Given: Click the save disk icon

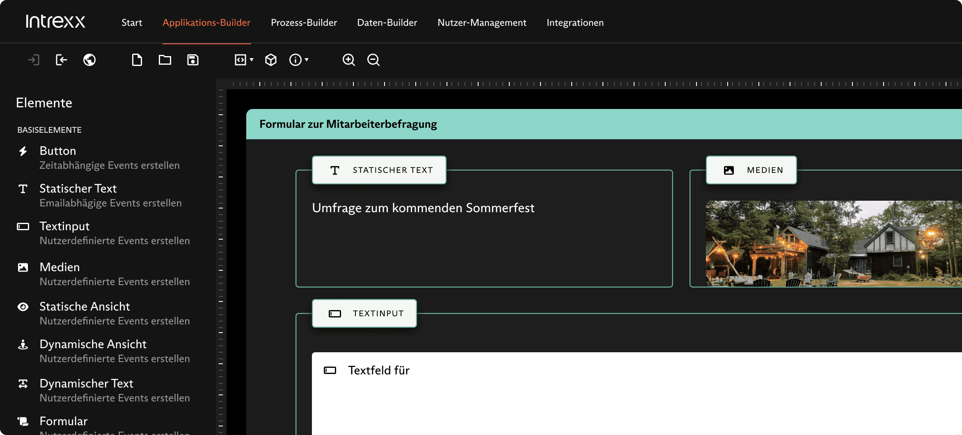Looking at the screenshot, I should tap(193, 60).
